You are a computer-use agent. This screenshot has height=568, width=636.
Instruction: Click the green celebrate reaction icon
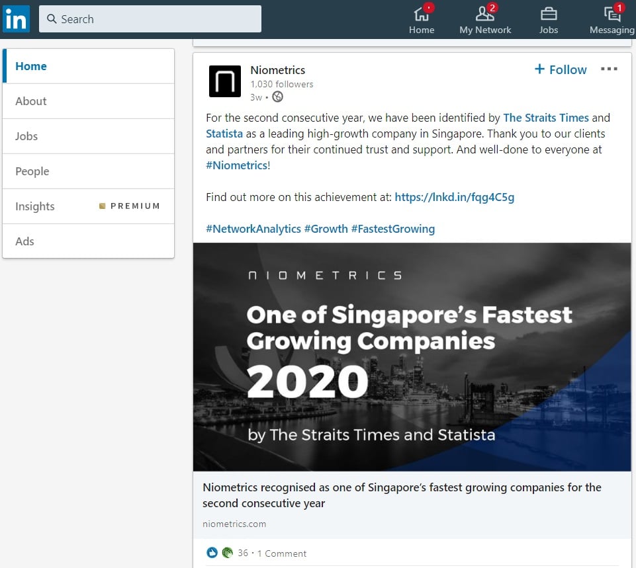pyautogui.click(x=227, y=553)
